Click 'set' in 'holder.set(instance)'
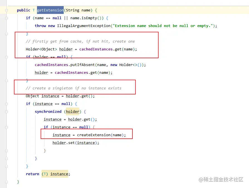 click(72, 143)
